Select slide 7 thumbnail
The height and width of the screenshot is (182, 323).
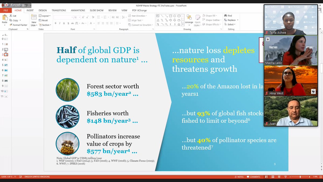point(6,75)
